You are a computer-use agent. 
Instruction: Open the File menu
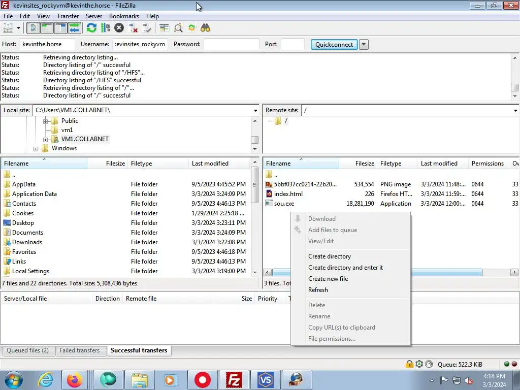(x=8, y=16)
